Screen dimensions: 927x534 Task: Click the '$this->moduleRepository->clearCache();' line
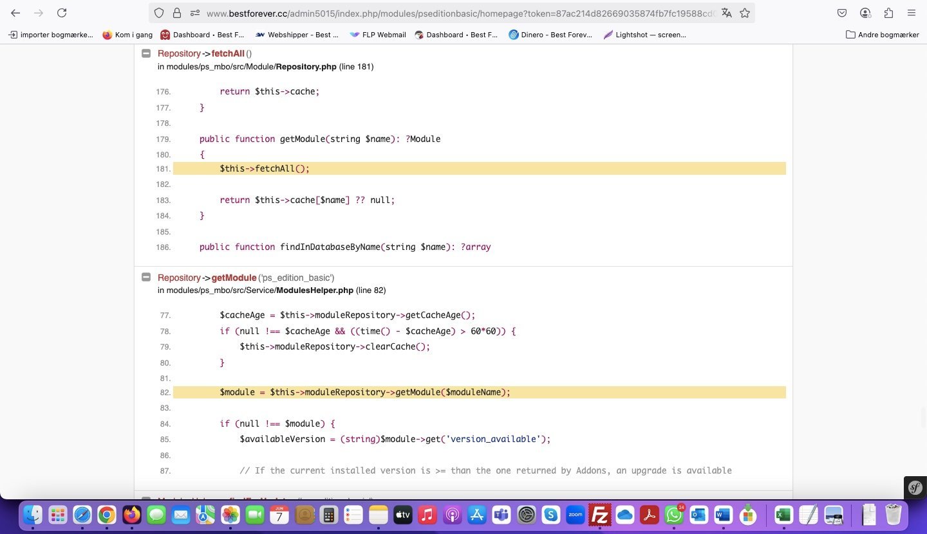pyautogui.click(x=335, y=347)
